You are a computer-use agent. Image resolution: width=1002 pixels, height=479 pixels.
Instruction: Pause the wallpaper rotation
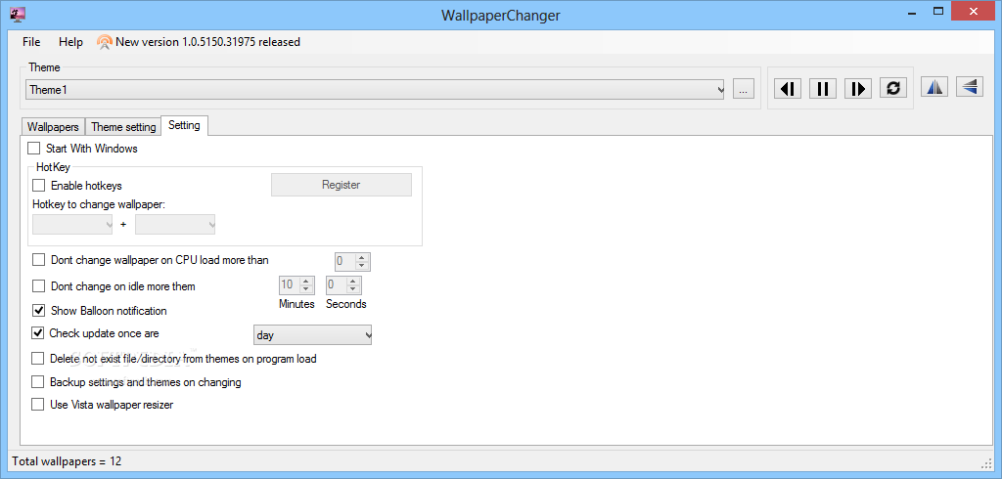point(823,89)
